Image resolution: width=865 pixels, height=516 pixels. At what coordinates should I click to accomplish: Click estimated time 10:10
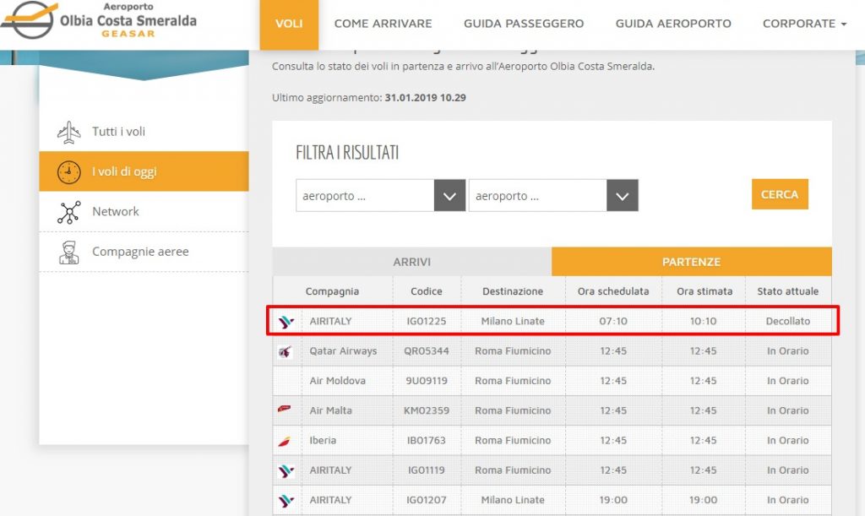[704, 322]
